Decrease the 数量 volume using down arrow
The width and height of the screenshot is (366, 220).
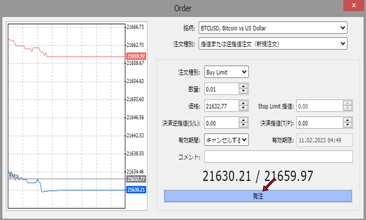pyautogui.click(x=243, y=90)
